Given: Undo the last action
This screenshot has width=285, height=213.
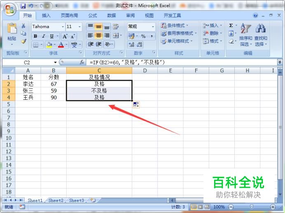Looking at the screenshot, I should [31, 6].
